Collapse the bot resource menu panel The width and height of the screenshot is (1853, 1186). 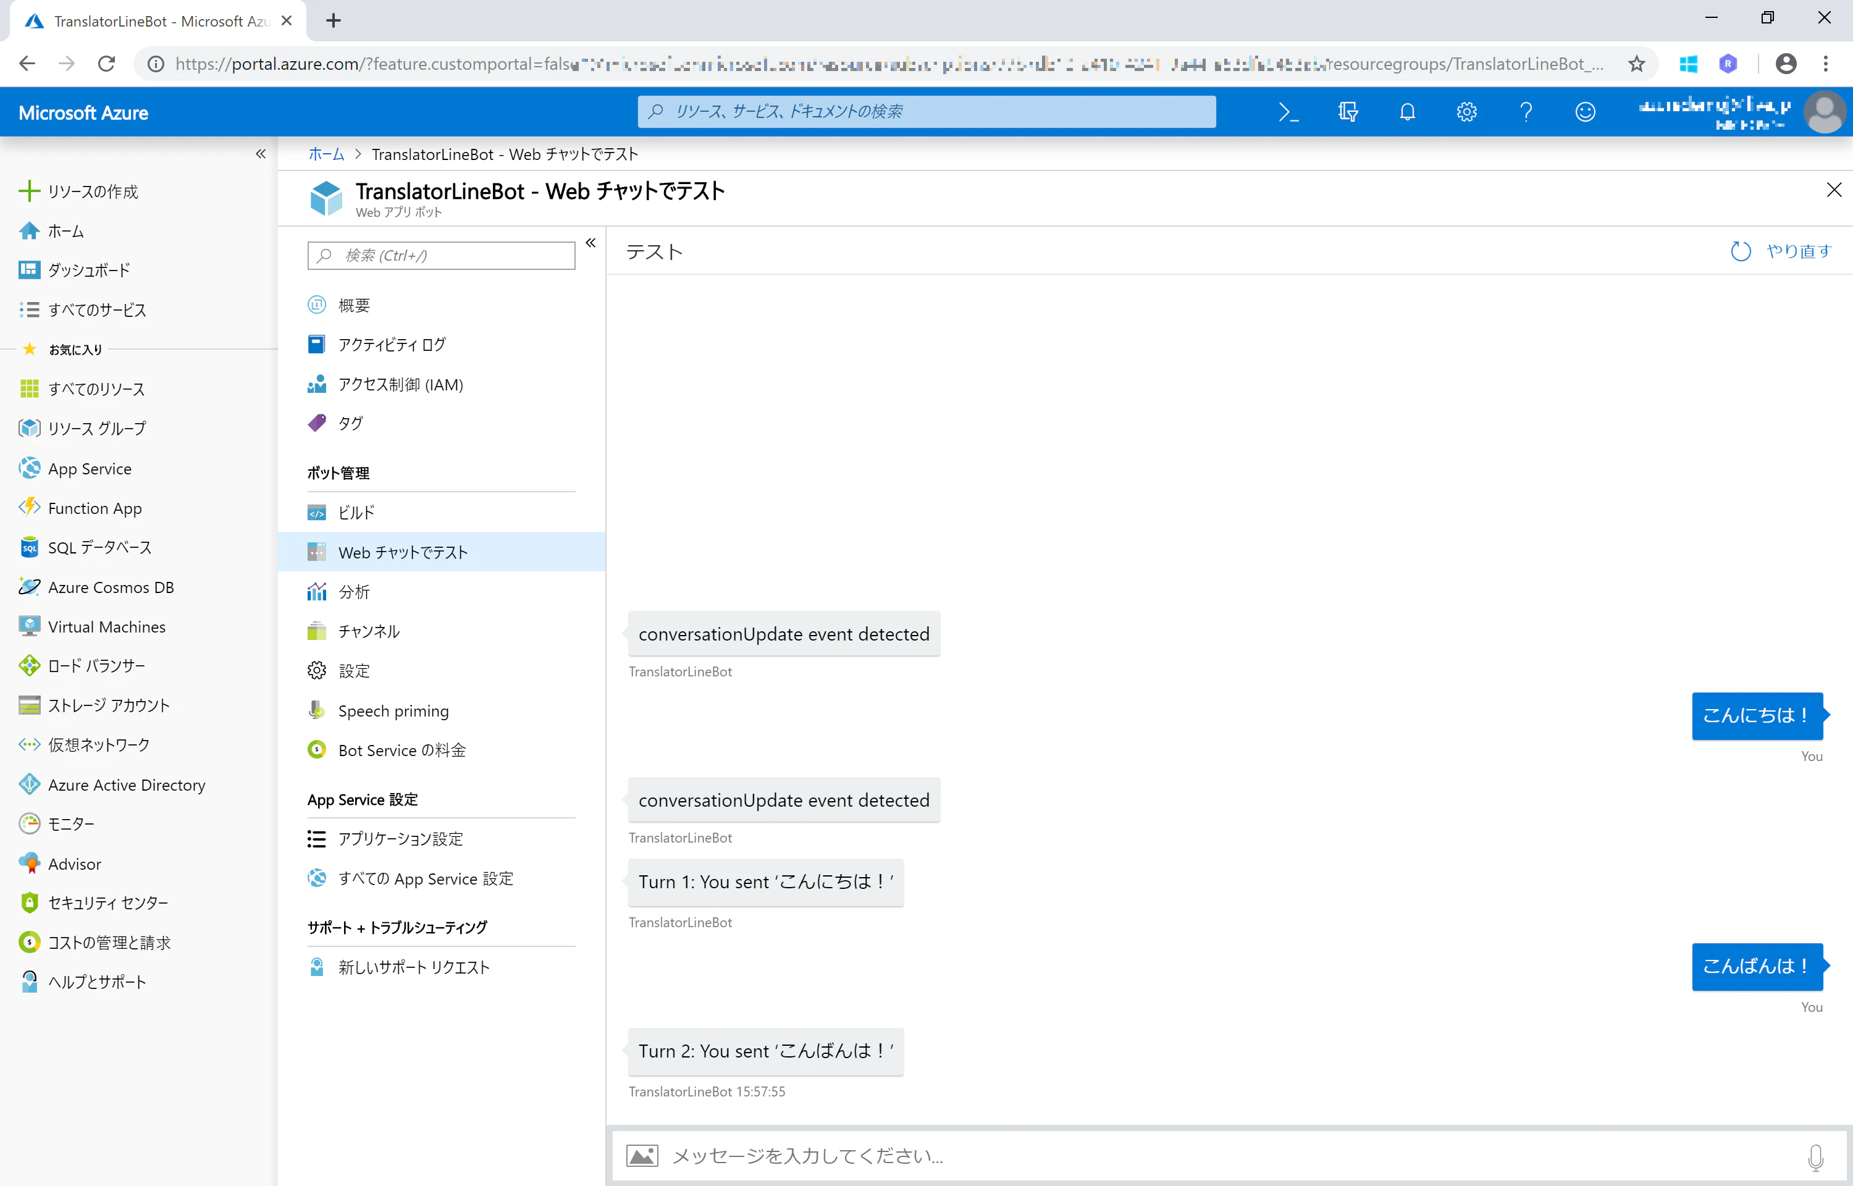tap(590, 243)
